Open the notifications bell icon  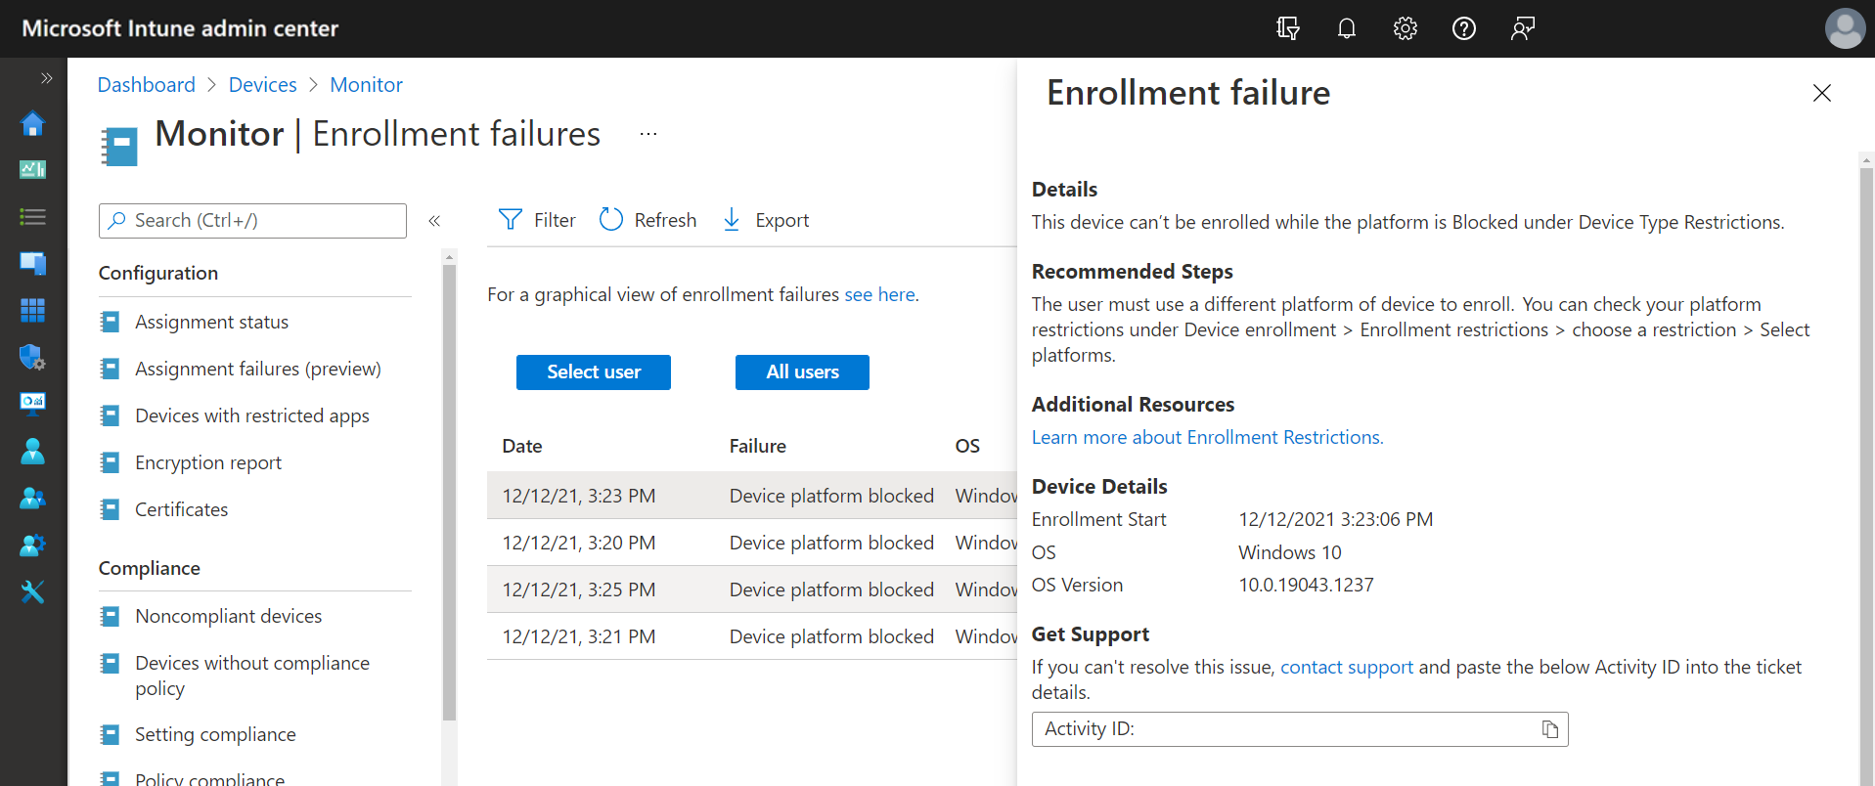click(x=1346, y=28)
